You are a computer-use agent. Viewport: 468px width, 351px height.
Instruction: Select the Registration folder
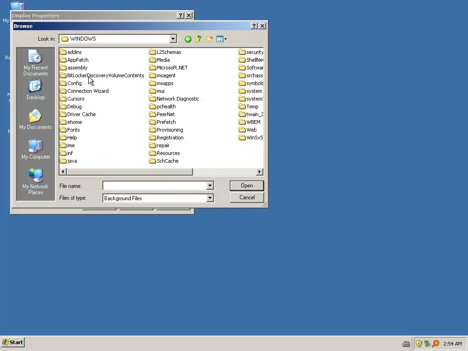pyautogui.click(x=166, y=138)
